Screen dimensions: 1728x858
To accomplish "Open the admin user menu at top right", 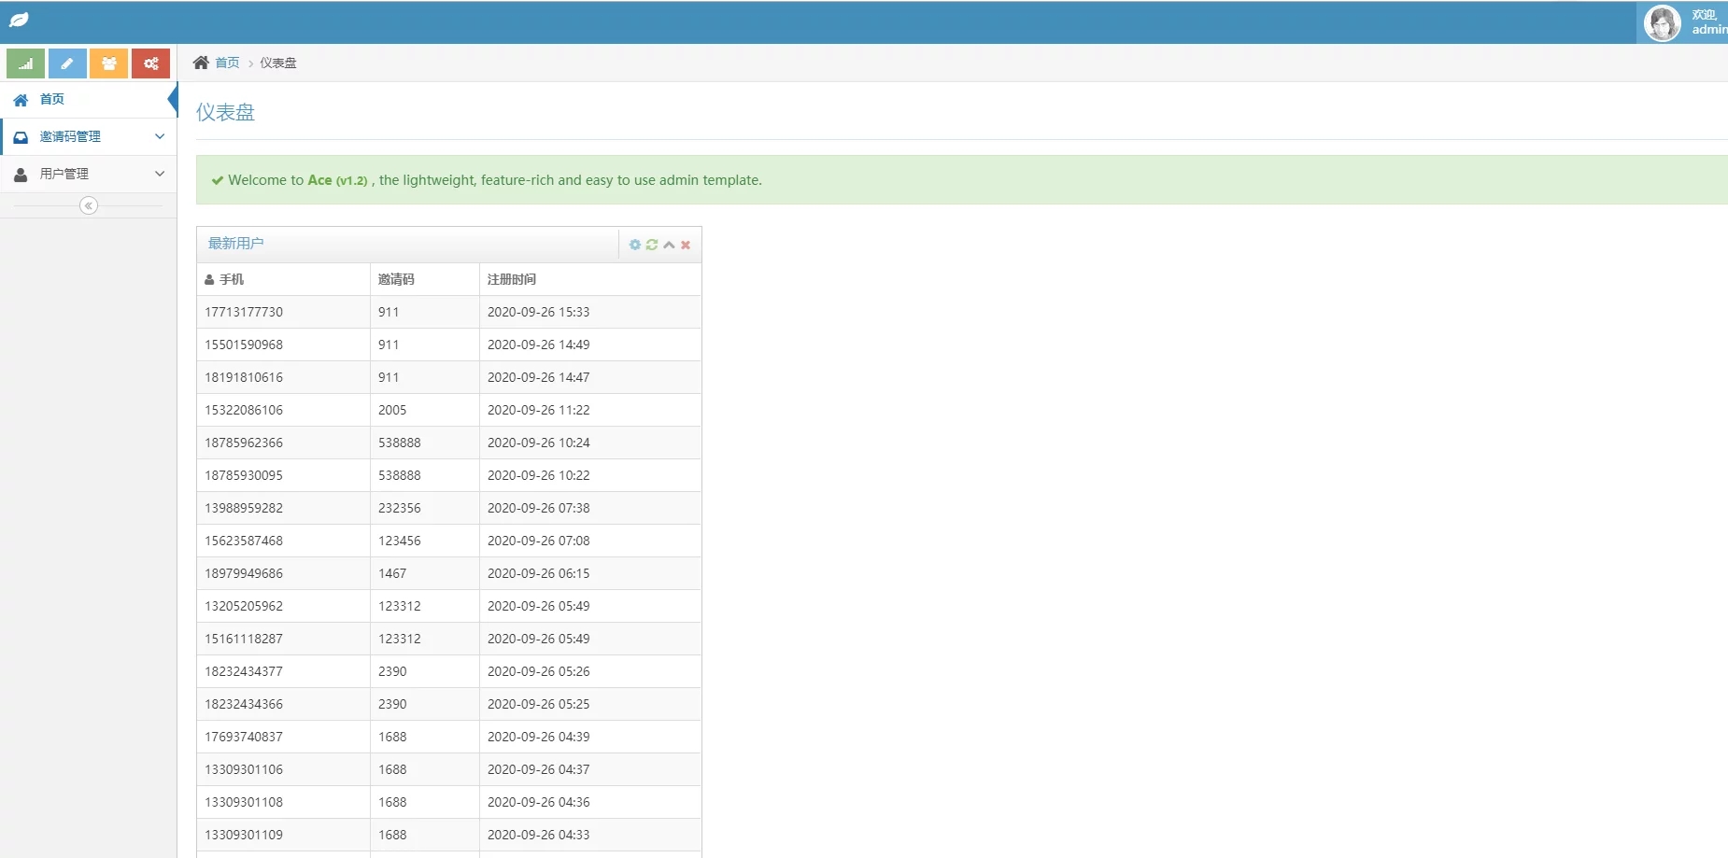I will click(1707, 22).
